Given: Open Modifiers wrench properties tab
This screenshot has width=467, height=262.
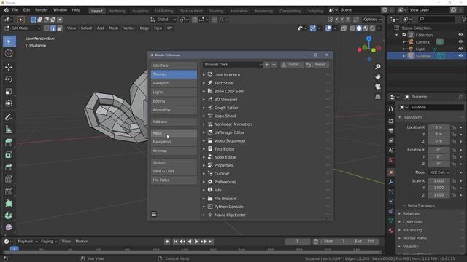Looking at the screenshot, I should click(x=391, y=182).
